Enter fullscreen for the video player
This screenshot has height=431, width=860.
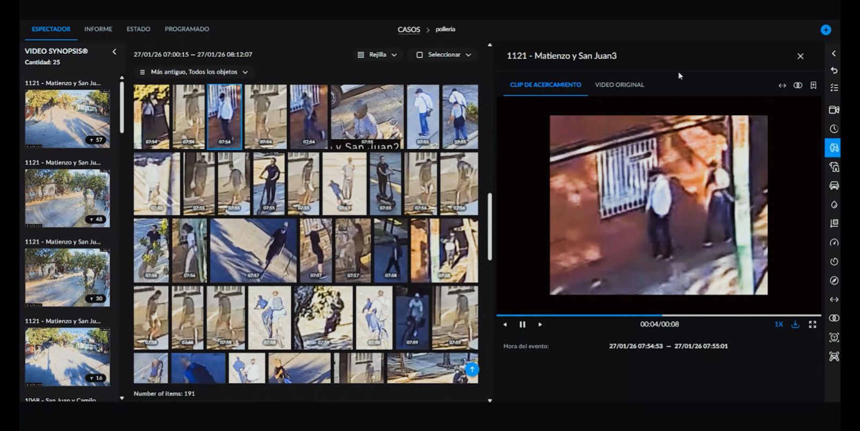pyautogui.click(x=813, y=325)
